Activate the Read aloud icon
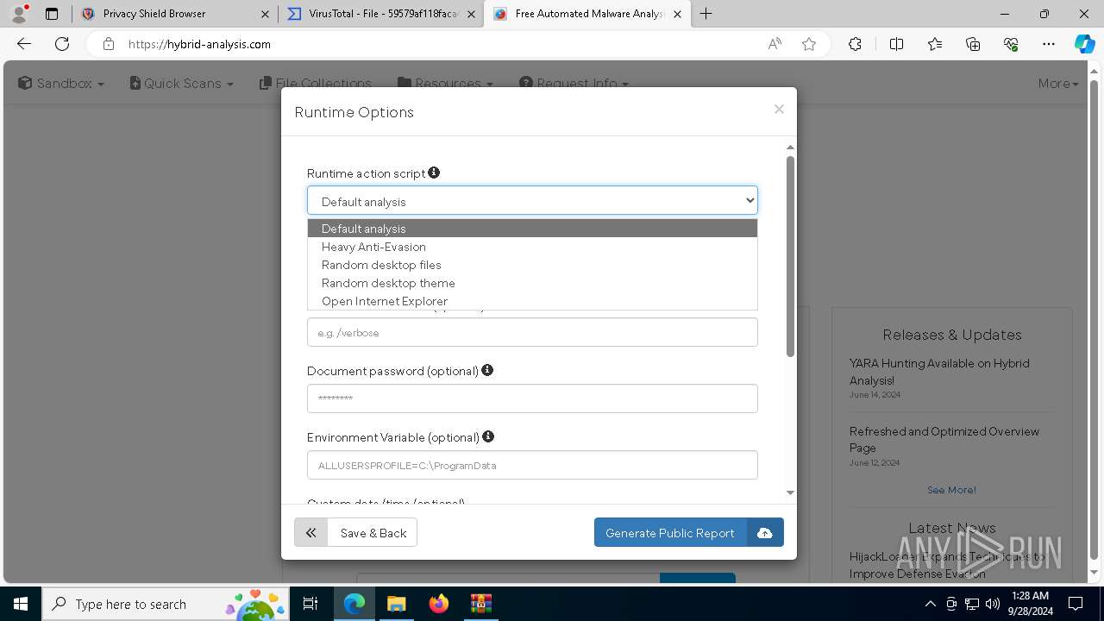 click(775, 44)
